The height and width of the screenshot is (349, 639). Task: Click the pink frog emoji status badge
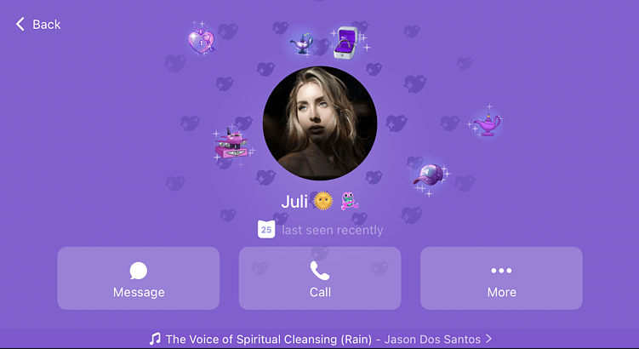[x=349, y=201]
